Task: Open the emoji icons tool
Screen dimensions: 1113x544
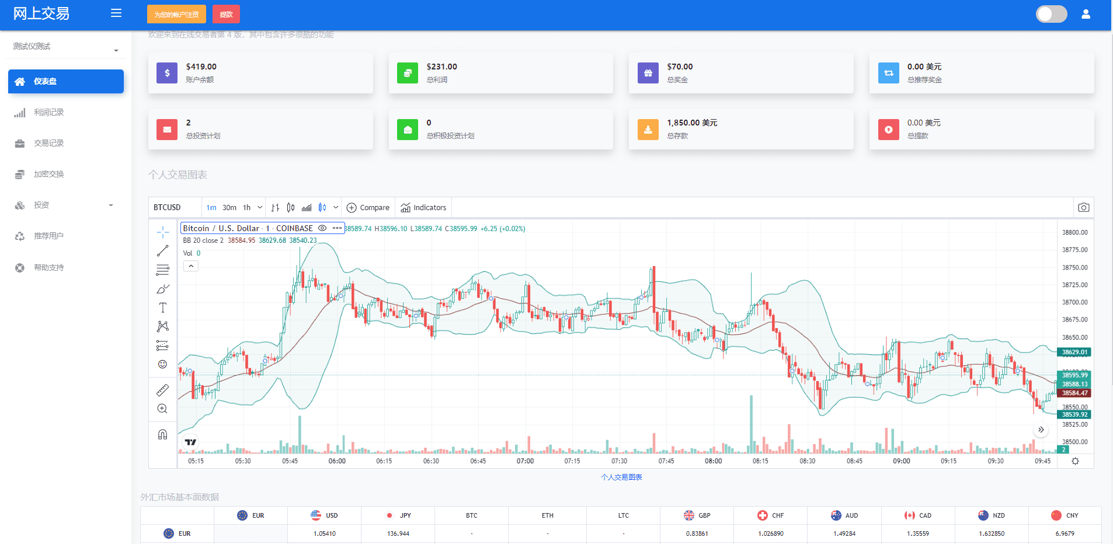Action: tap(162, 364)
